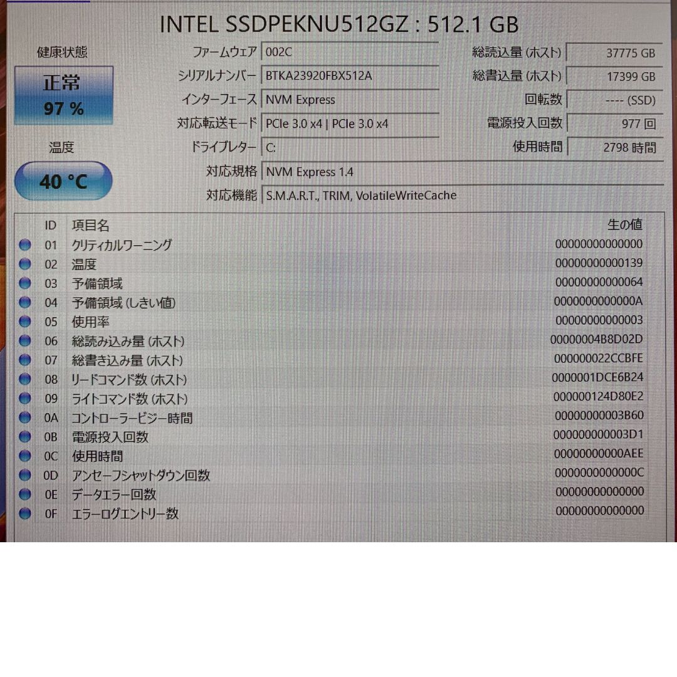Click raw value 00000000000139
This screenshot has width=677, height=677.
[599, 263]
